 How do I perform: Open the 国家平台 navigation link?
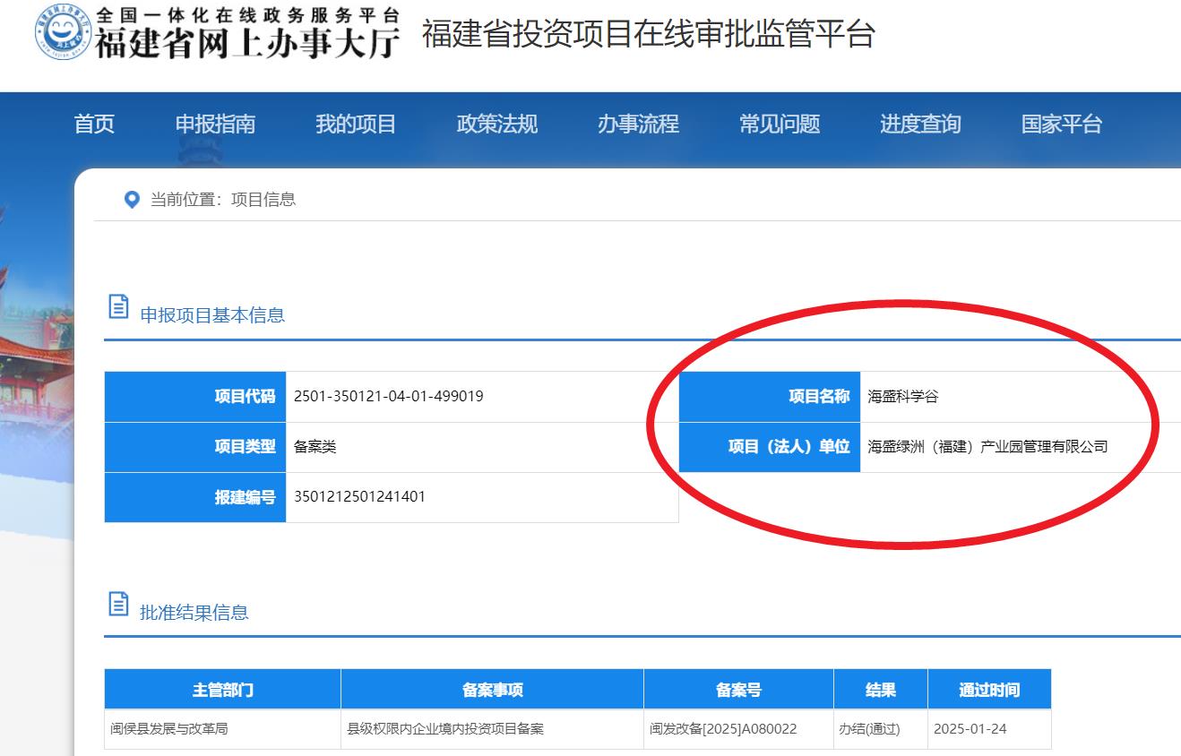[1062, 125]
